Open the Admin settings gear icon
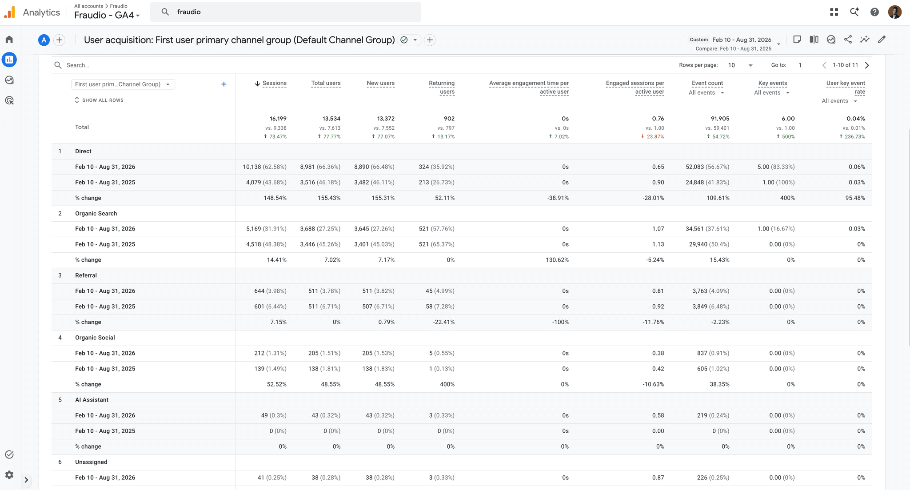910x490 pixels. (9, 475)
